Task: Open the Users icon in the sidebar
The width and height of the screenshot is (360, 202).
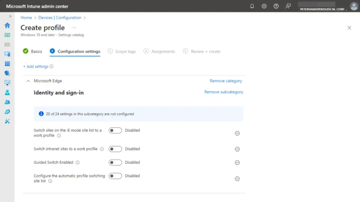Action: pos(7,92)
